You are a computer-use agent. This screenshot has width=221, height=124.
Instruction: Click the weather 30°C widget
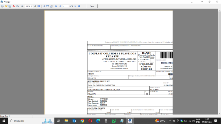(x=160, y=121)
